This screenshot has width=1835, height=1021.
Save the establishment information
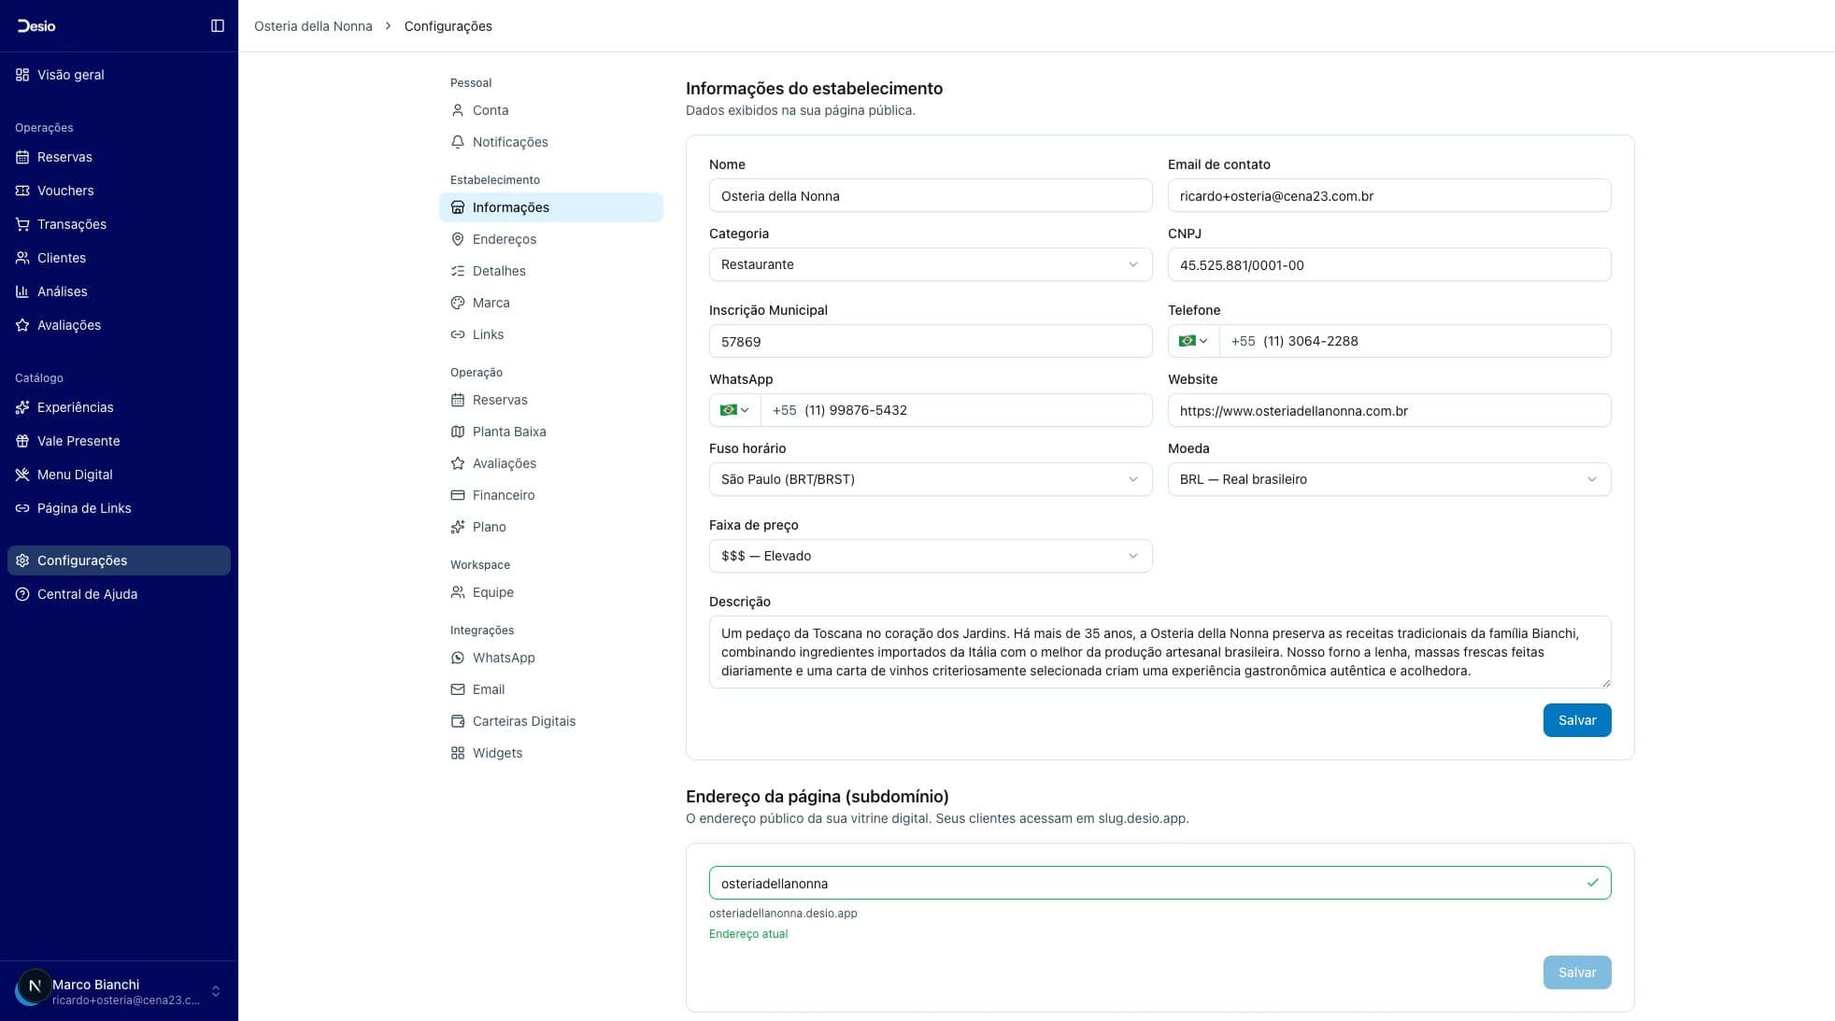click(1577, 720)
